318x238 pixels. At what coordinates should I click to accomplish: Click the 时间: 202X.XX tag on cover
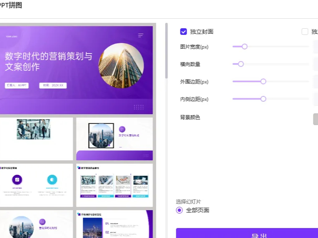pos(53,85)
